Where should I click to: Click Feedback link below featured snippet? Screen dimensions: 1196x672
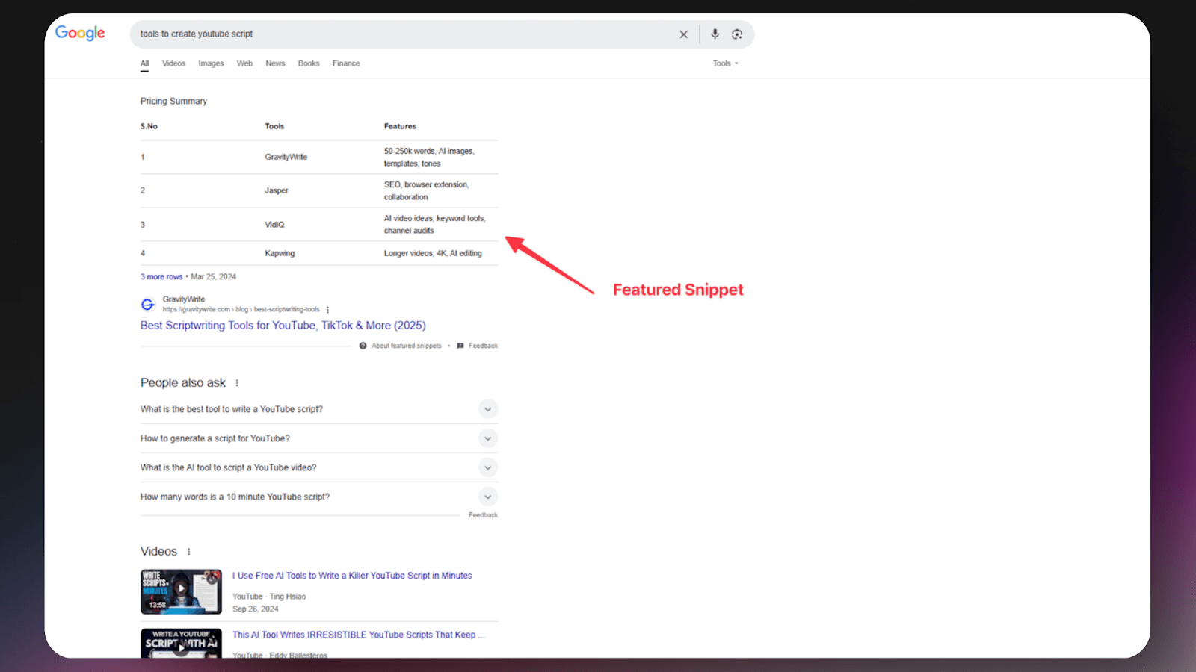[x=483, y=346]
